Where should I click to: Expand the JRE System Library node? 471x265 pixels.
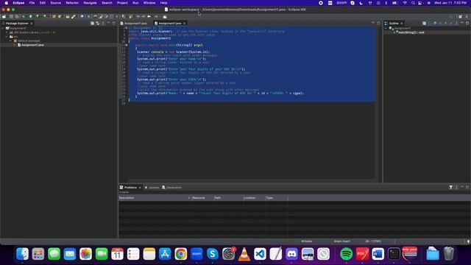tap(7, 32)
